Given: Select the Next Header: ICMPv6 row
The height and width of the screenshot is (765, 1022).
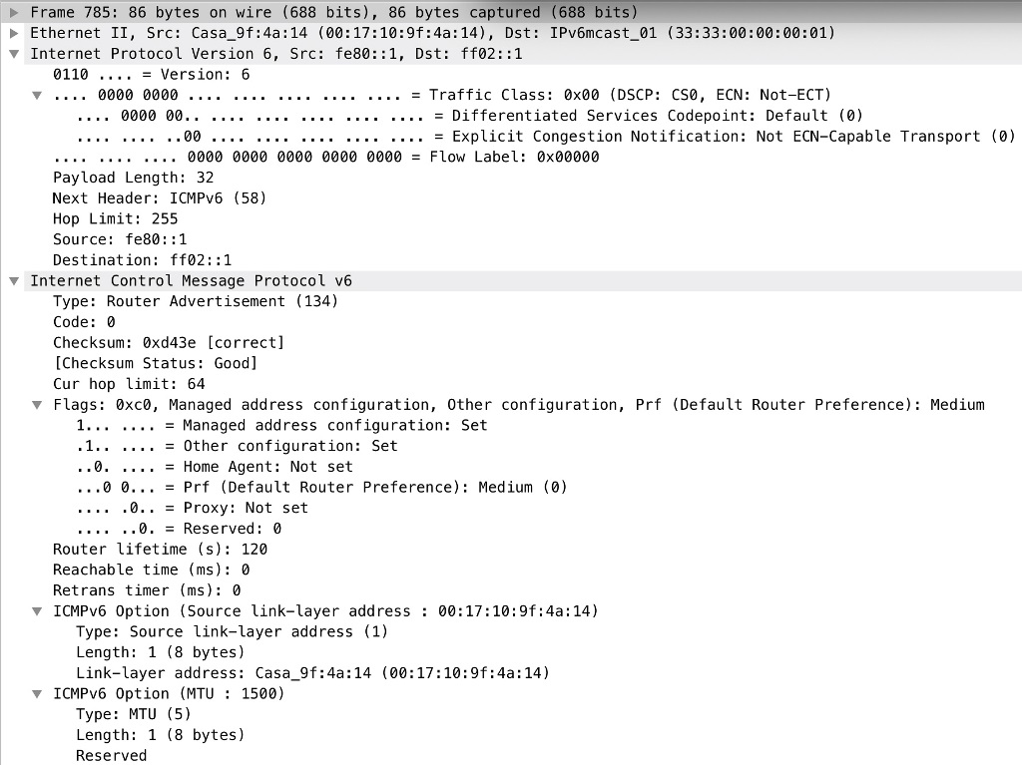Looking at the screenshot, I should [159, 198].
